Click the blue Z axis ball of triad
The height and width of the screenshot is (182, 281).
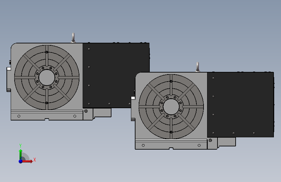point(21,161)
